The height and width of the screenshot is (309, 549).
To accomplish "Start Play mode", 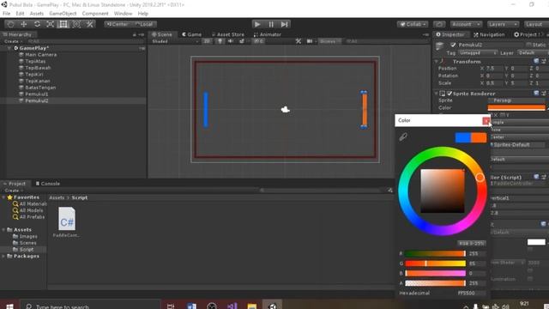I will 257,24.
